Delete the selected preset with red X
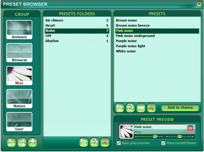The width and height of the screenshot is (204, 152). tap(151, 107)
